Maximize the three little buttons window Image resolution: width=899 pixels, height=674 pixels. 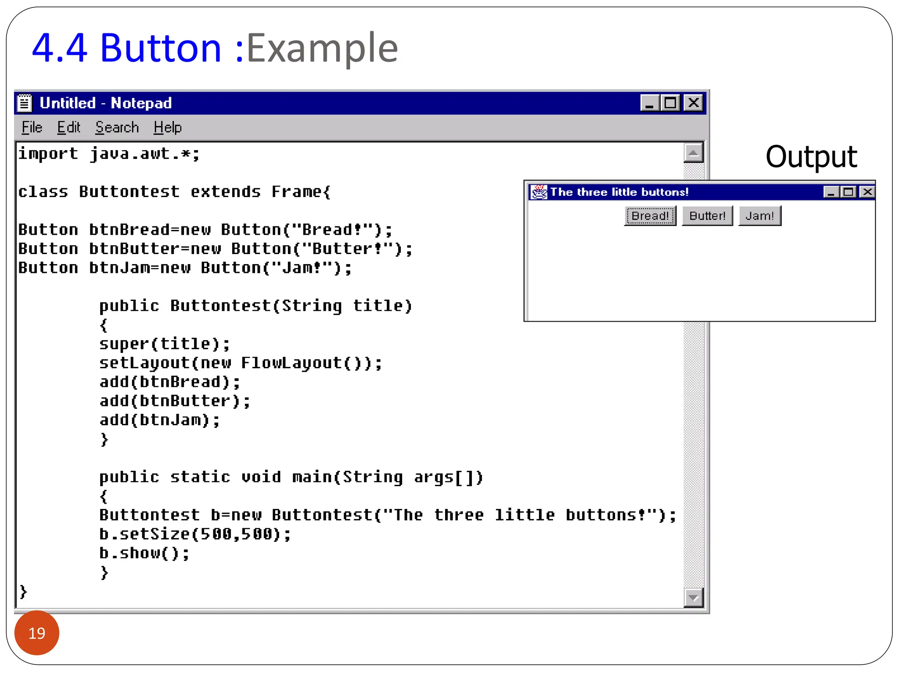[849, 192]
